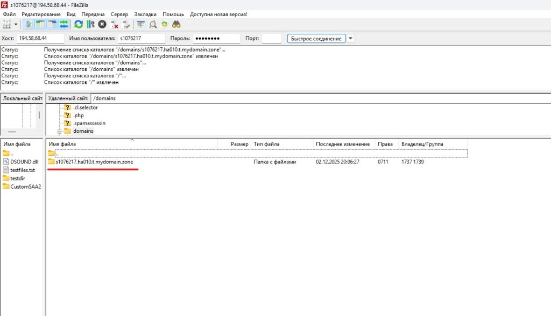Viewport: 551px width, 316px height.
Task: Start processing the transfer queue
Action: coord(90,24)
